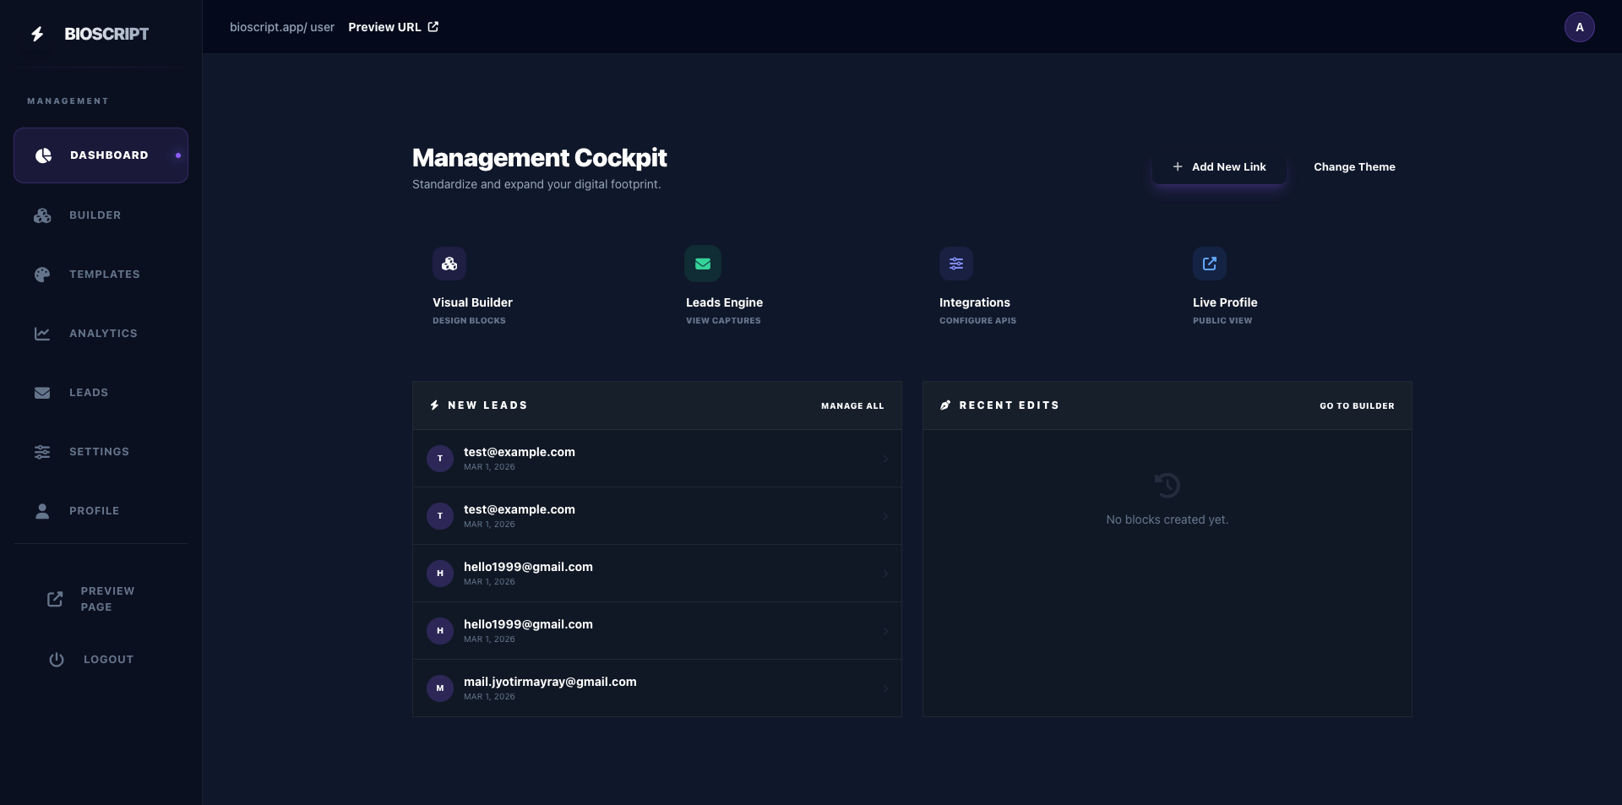Open the account avatar in the top corner
Image resolution: width=1622 pixels, height=805 pixels.
click(x=1580, y=26)
